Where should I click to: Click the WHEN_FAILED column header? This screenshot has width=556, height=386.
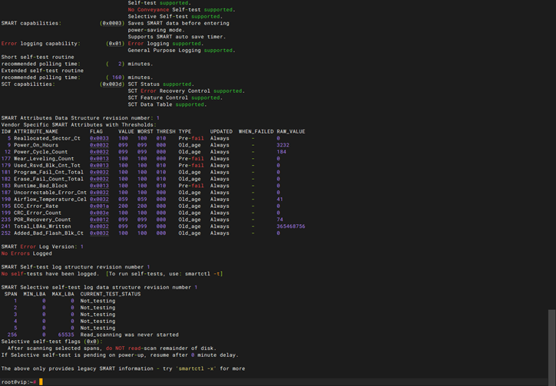pos(256,131)
